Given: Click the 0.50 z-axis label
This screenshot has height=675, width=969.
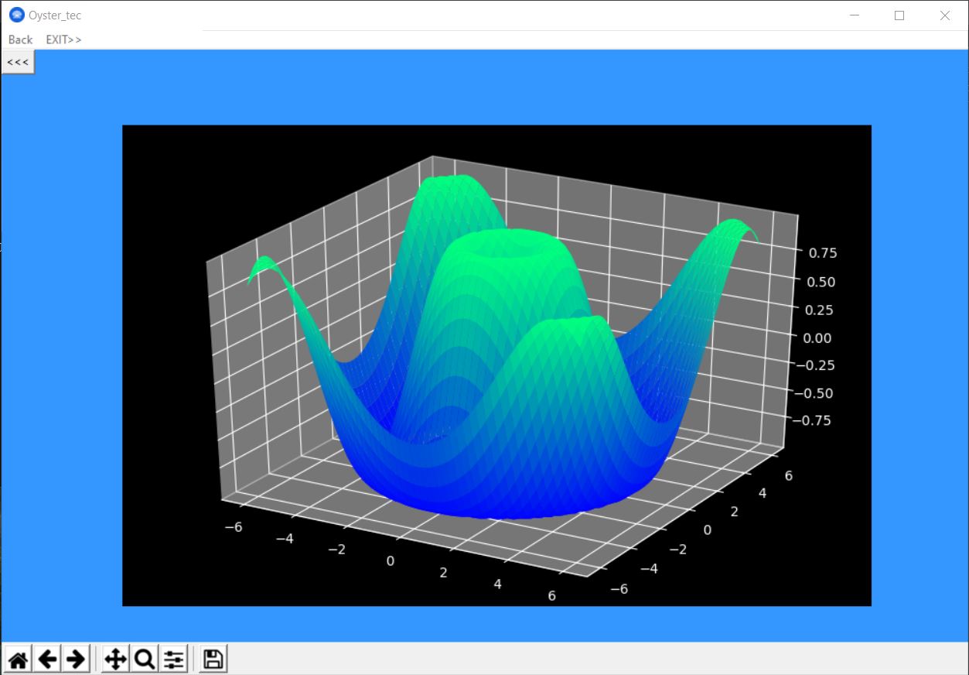Looking at the screenshot, I should tap(821, 282).
